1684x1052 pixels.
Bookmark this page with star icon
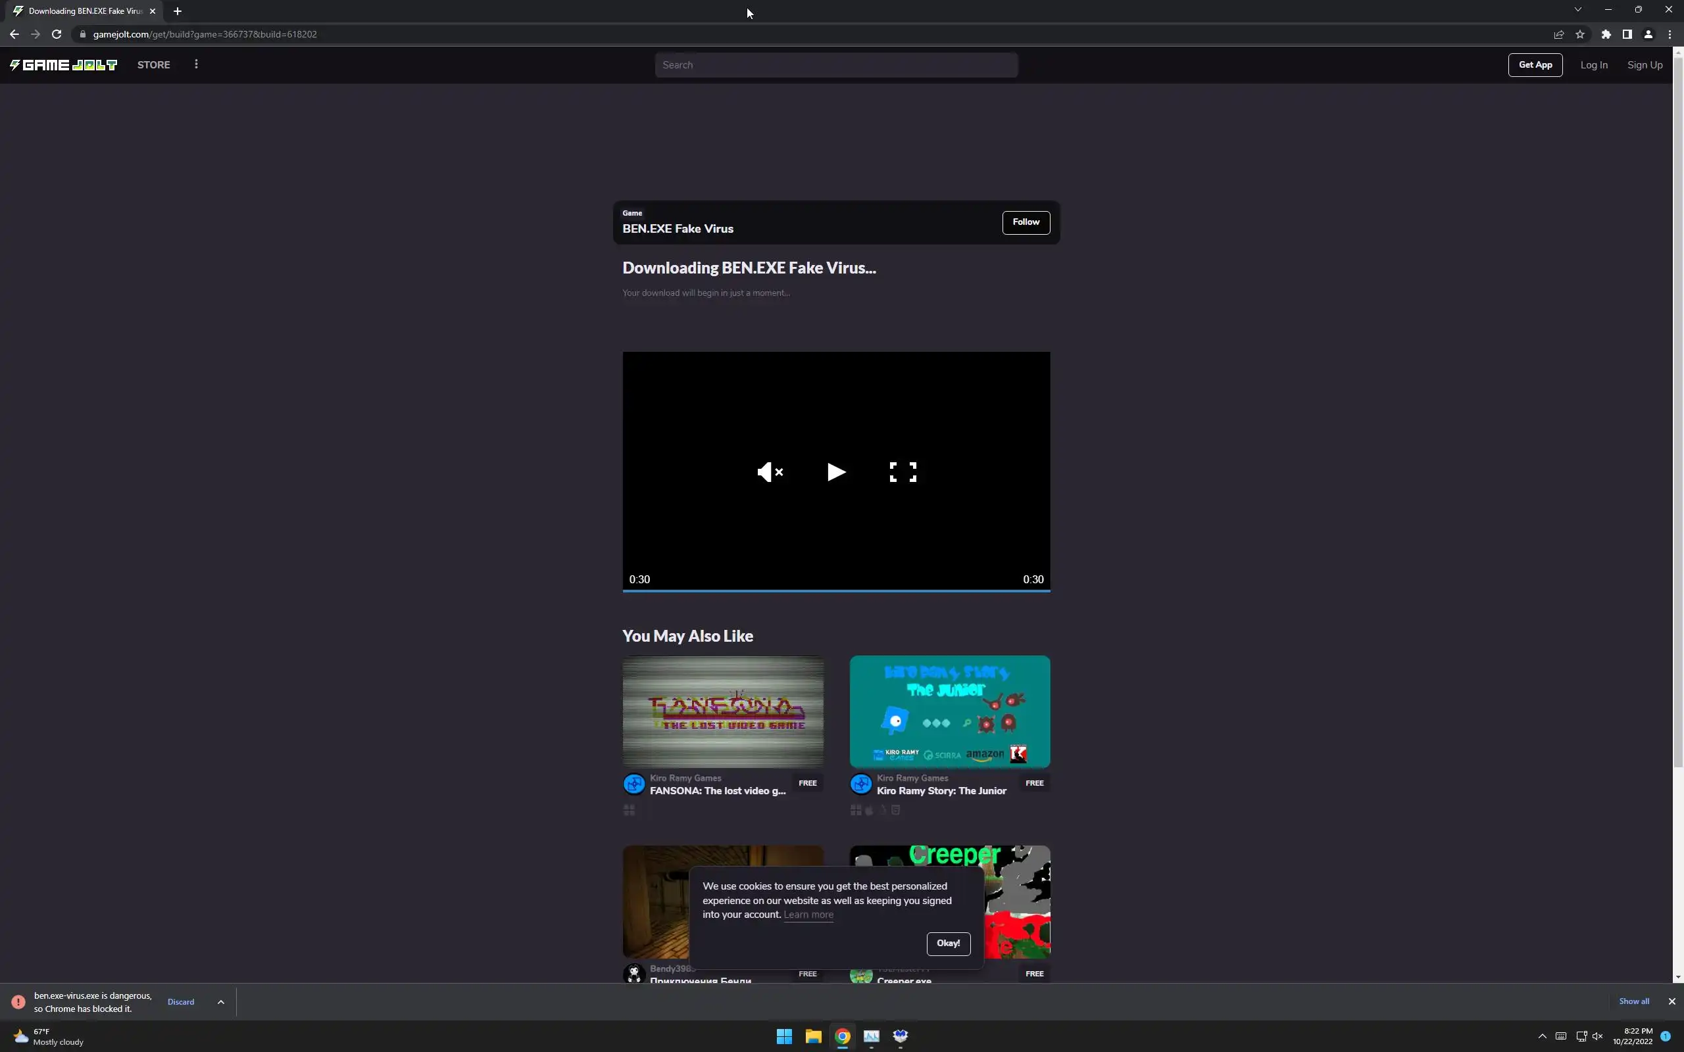click(1579, 34)
